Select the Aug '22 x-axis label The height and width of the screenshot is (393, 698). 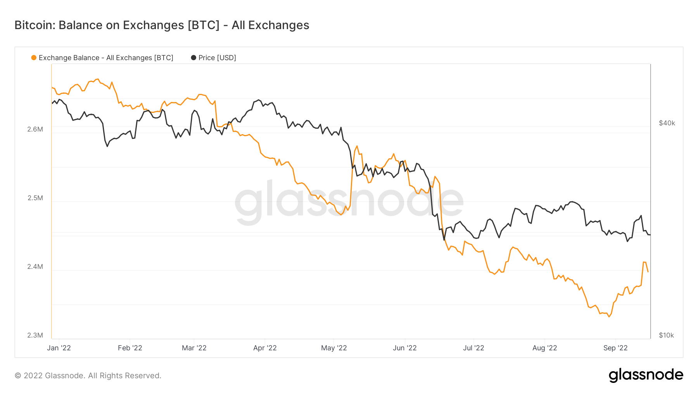coord(544,348)
